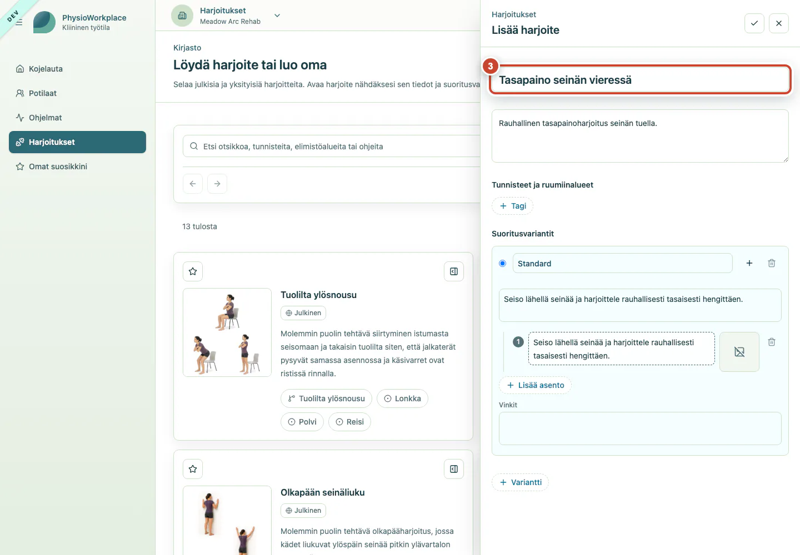Open the Tuolilta ylösnousu exercise thumbnail
Viewport: 800px width, 555px height.
(x=227, y=332)
